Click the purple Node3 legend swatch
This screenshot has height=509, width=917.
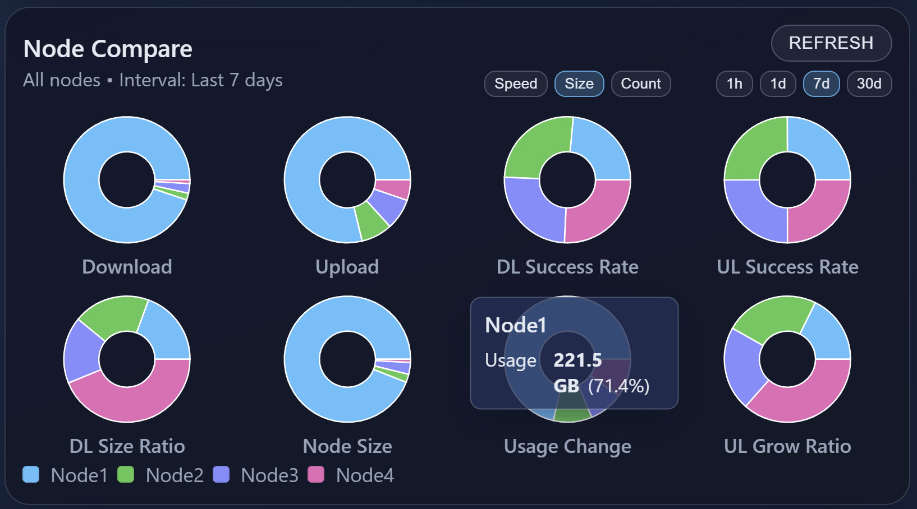(221, 474)
